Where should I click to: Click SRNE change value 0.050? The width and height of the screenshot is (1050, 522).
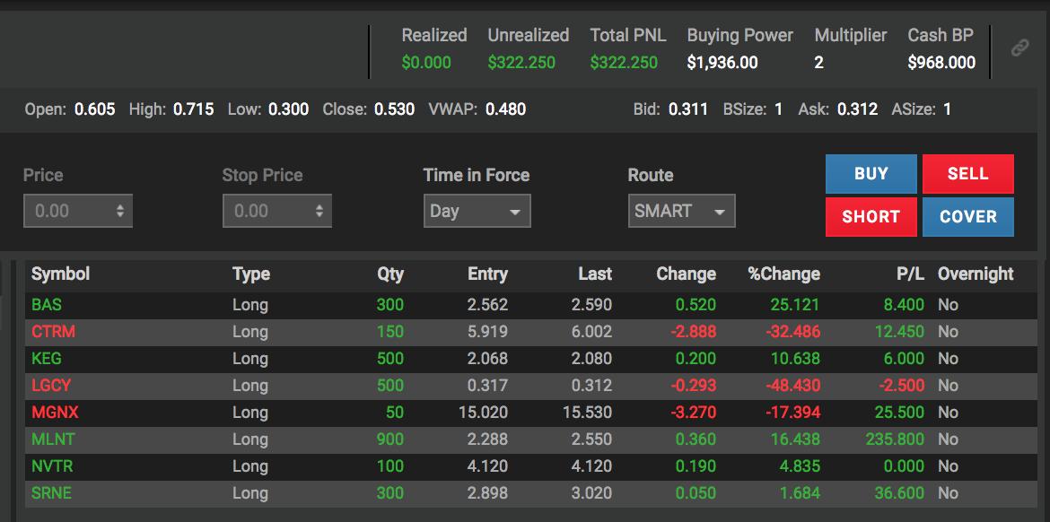coord(696,493)
